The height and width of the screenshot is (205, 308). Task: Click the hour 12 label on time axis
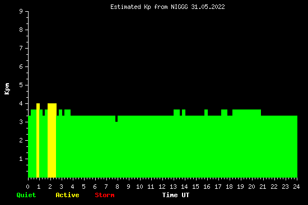(162, 187)
